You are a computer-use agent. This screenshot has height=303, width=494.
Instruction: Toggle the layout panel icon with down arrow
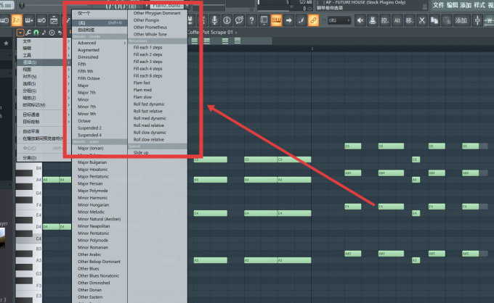tap(264, 20)
